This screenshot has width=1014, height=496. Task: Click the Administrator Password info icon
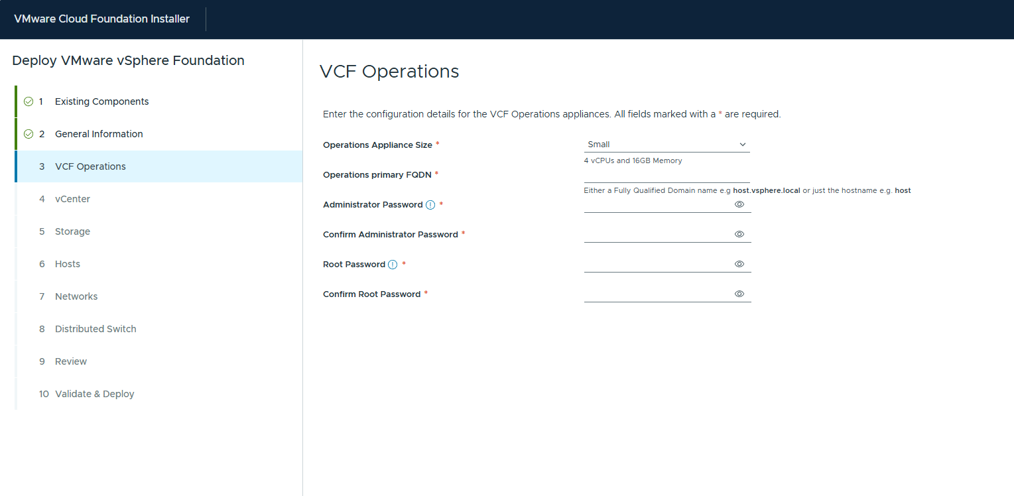(430, 205)
